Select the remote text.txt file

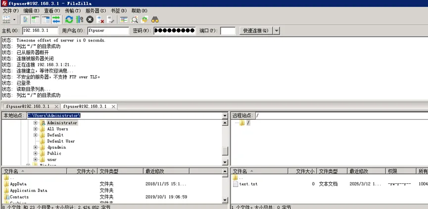(330, 184)
